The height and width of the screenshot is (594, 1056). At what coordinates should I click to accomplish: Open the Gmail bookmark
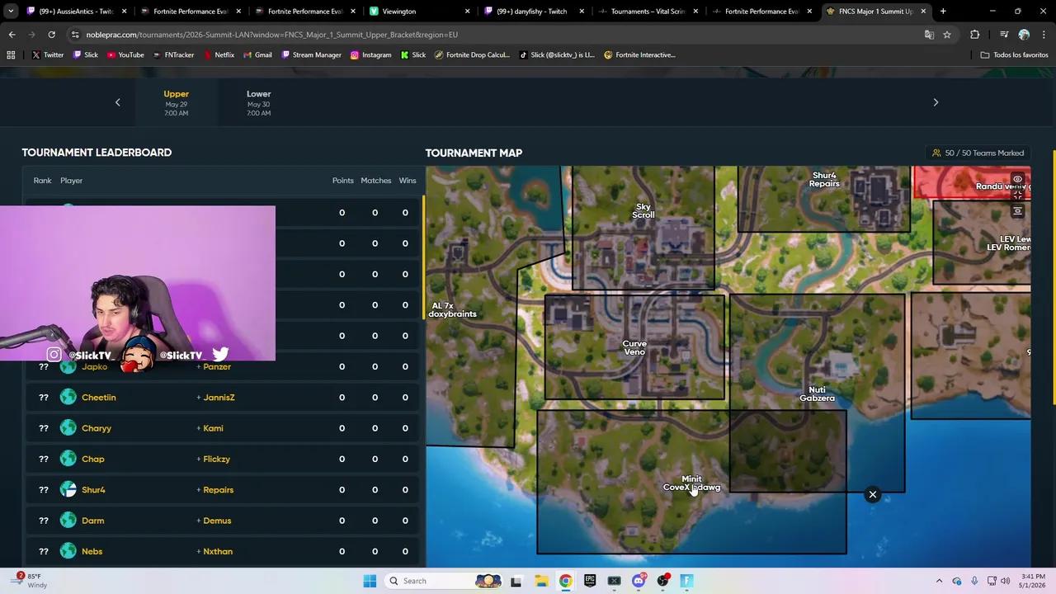[257, 55]
